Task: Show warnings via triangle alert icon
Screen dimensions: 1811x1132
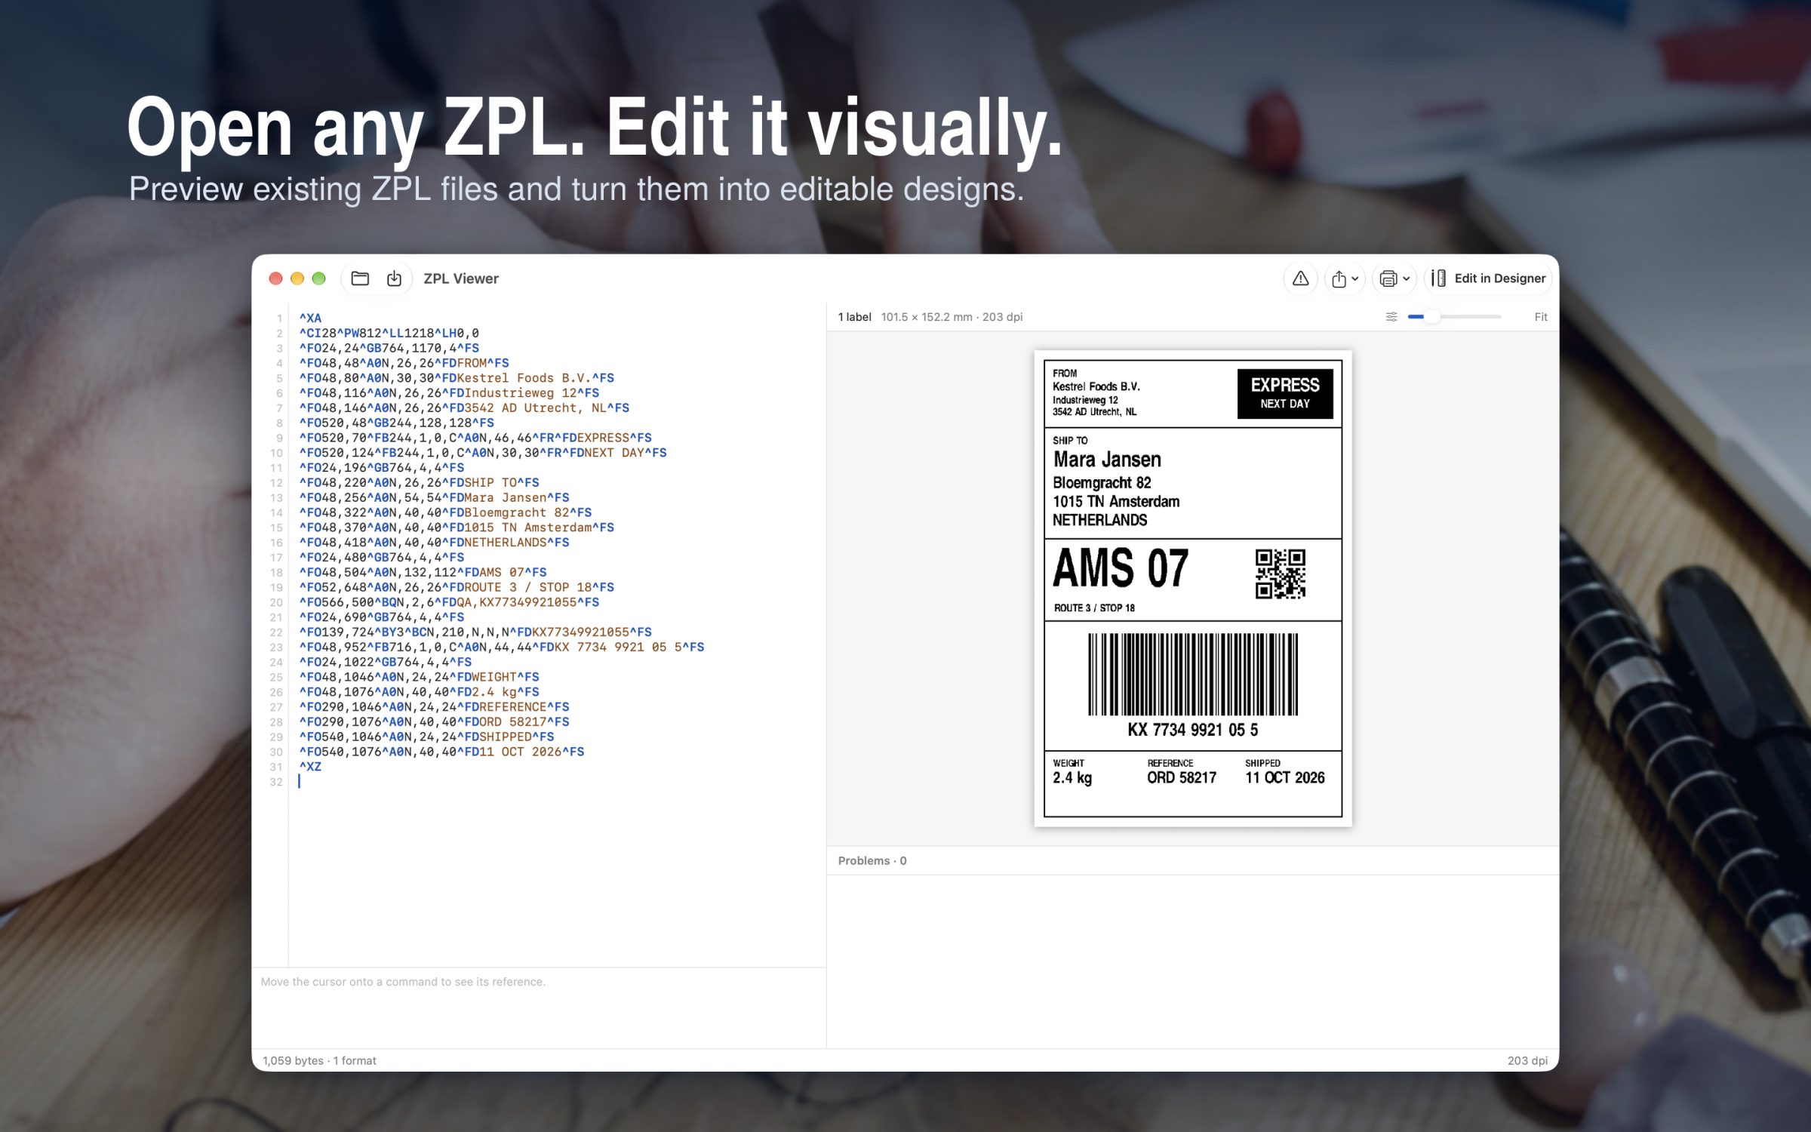Action: pos(1300,278)
